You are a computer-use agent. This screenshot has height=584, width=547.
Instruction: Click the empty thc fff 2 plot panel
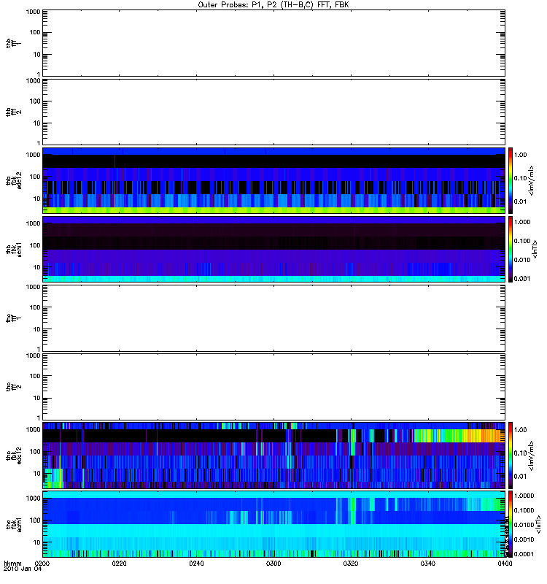pyautogui.click(x=273, y=387)
